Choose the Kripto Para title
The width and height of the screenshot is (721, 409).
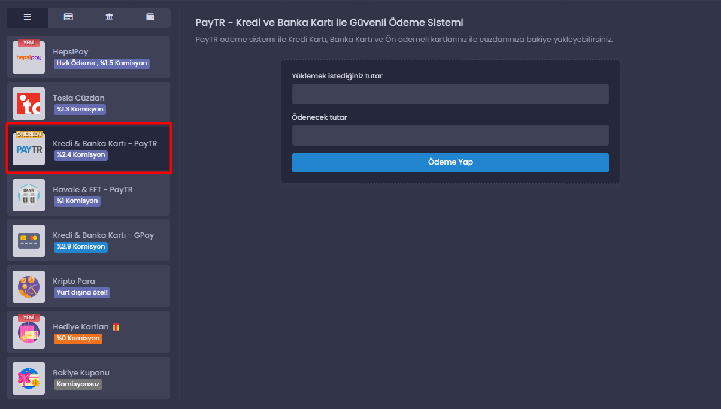[x=74, y=281]
